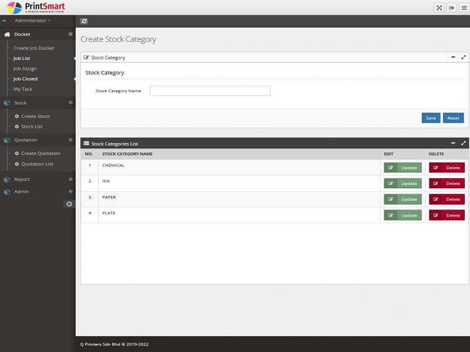Open the Administrator user dropdown
The width and height of the screenshot is (470, 352).
click(x=32, y=21)
